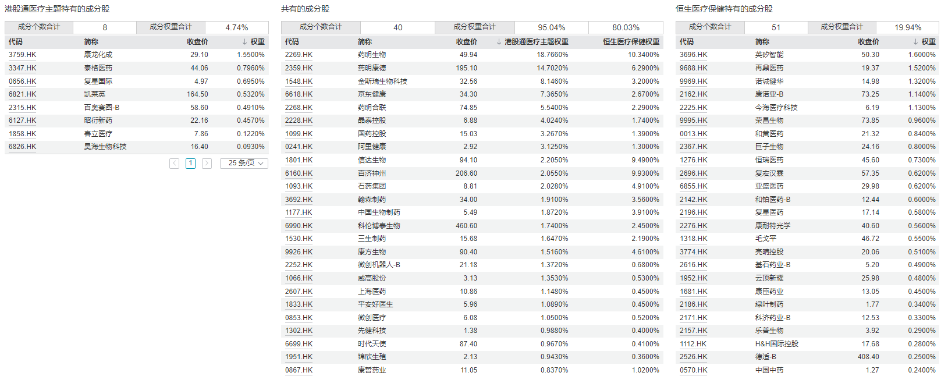941x376 pixels.
Task: Sort left table by 权重 column
Action: coord(254,42)
